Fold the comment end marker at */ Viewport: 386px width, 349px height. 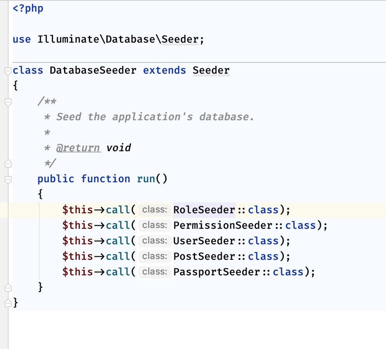(8, 164)
